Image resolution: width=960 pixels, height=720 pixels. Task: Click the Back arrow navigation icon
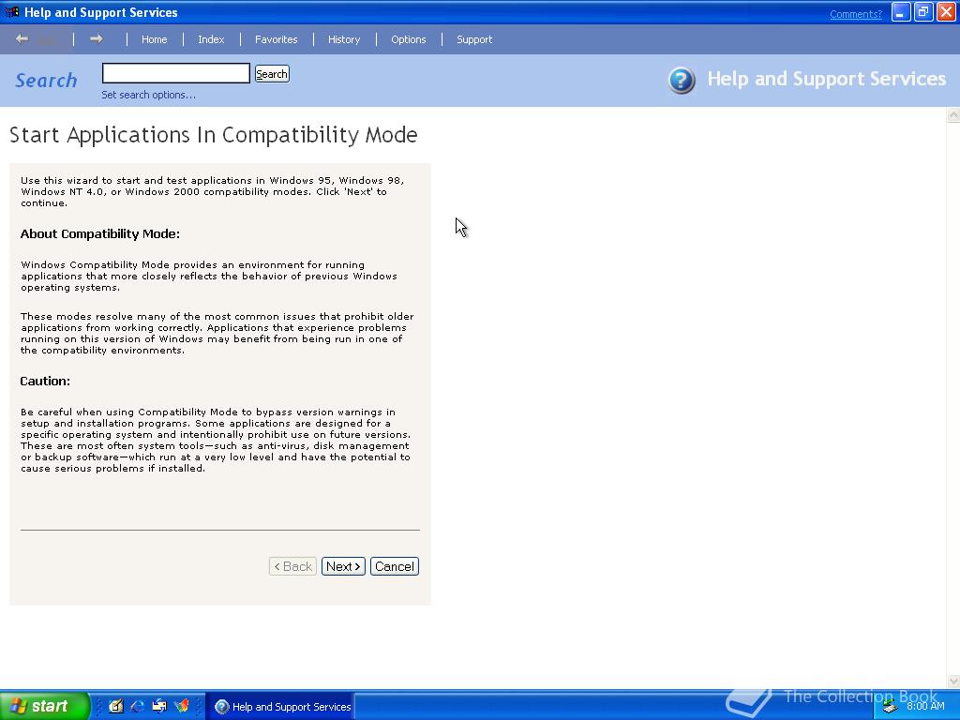coord(22,39)
